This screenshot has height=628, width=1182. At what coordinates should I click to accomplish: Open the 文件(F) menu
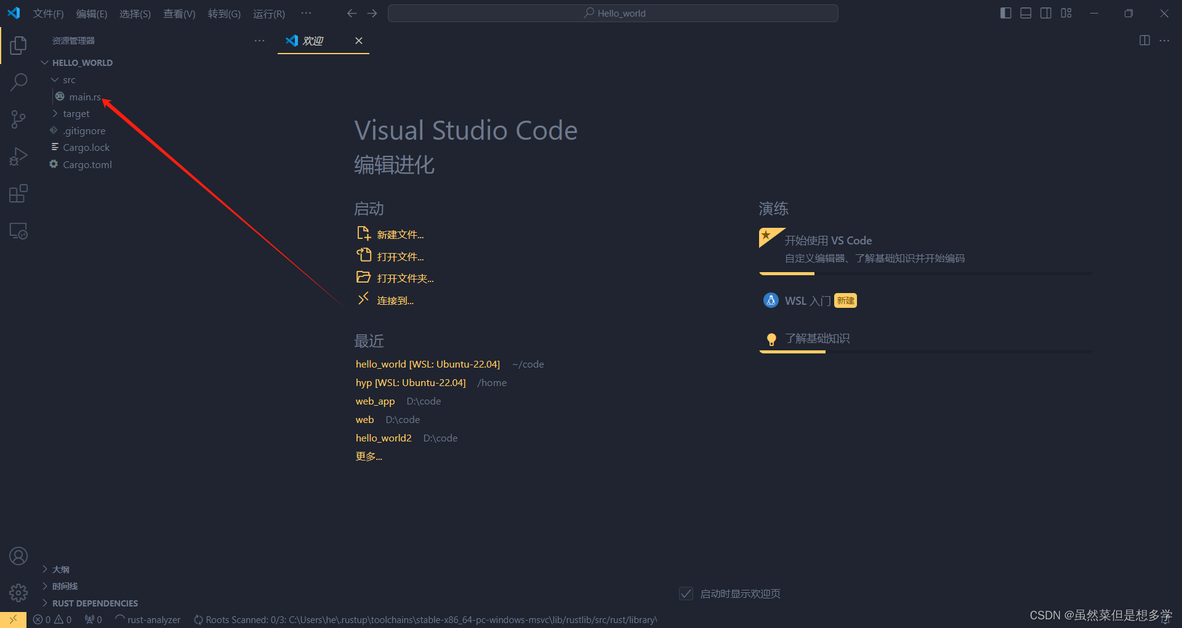[48, 13]
